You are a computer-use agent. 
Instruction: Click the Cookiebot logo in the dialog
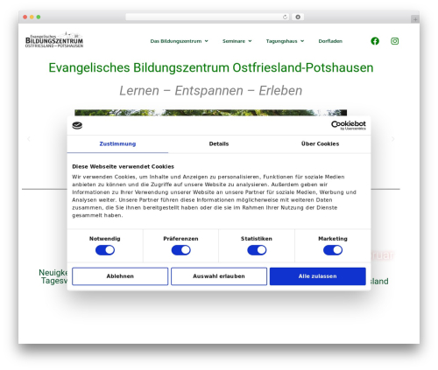point(349,125)
